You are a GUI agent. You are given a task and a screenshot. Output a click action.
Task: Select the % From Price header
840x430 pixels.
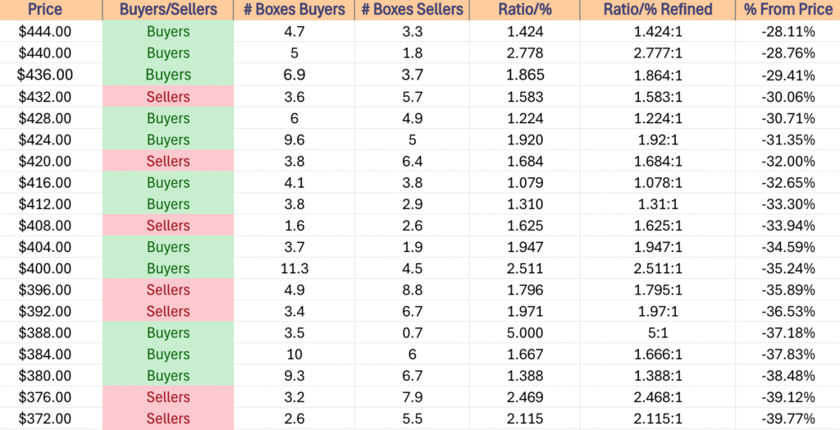pyautogui.click(x=788, y=10)
